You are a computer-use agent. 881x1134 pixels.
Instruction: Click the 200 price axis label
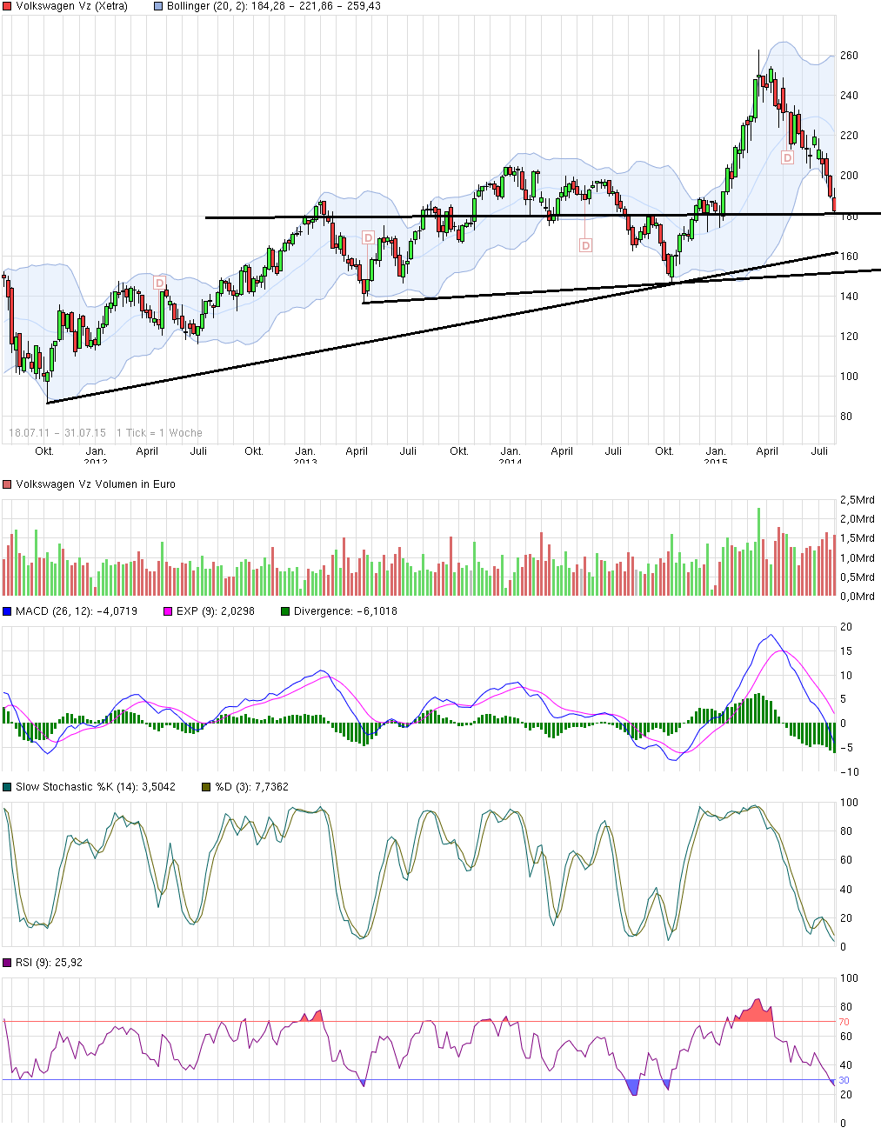point(849,176)
